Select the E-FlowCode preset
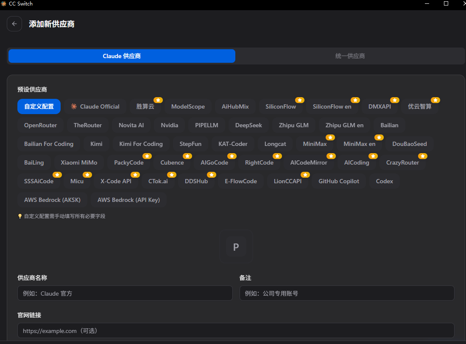 point(241,182)
